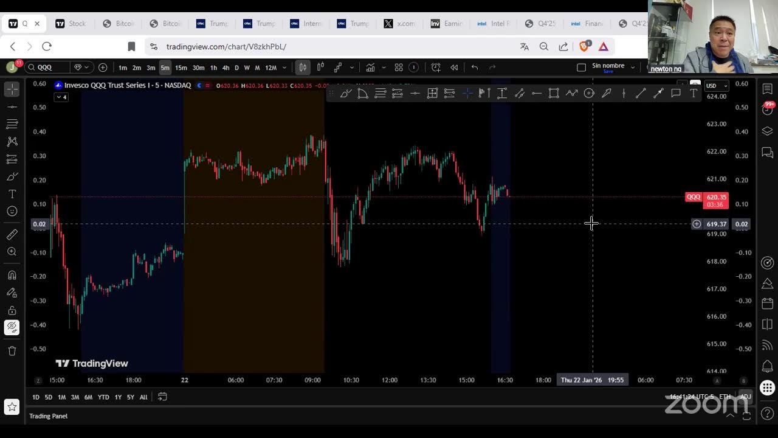
Task: Undo the last chart action
Action: pos(475,68)
